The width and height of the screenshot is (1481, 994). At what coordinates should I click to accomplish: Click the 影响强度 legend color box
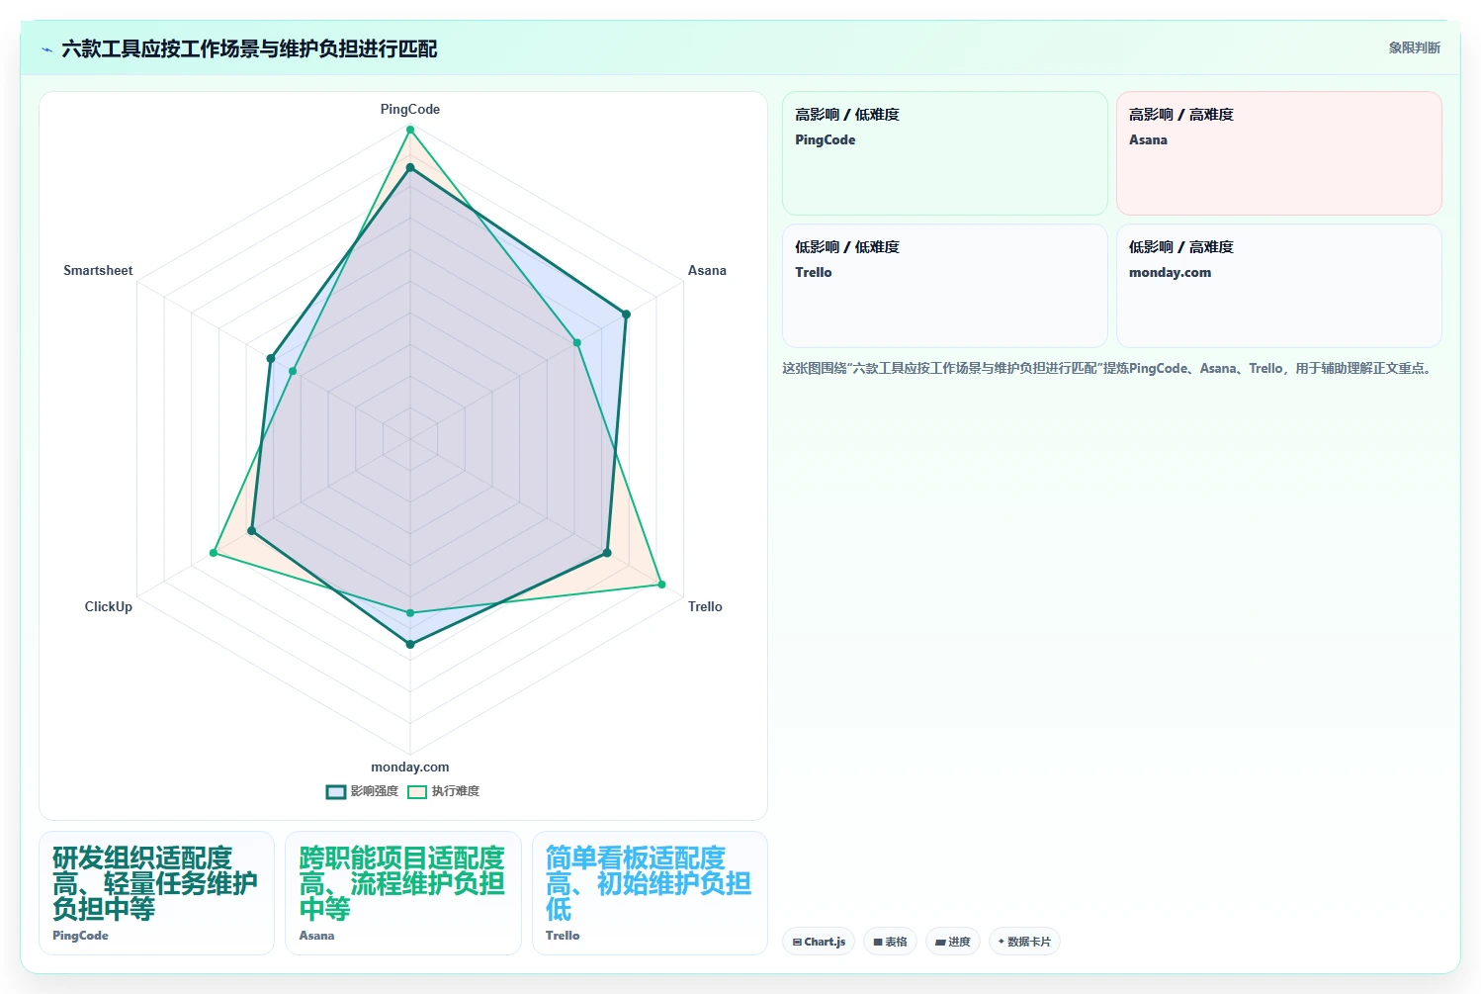(x=336, y=791)
